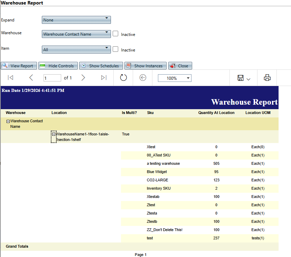Toggle Inactive checkbox beside Item
This screenshot has width=291, height=257.
116,49
